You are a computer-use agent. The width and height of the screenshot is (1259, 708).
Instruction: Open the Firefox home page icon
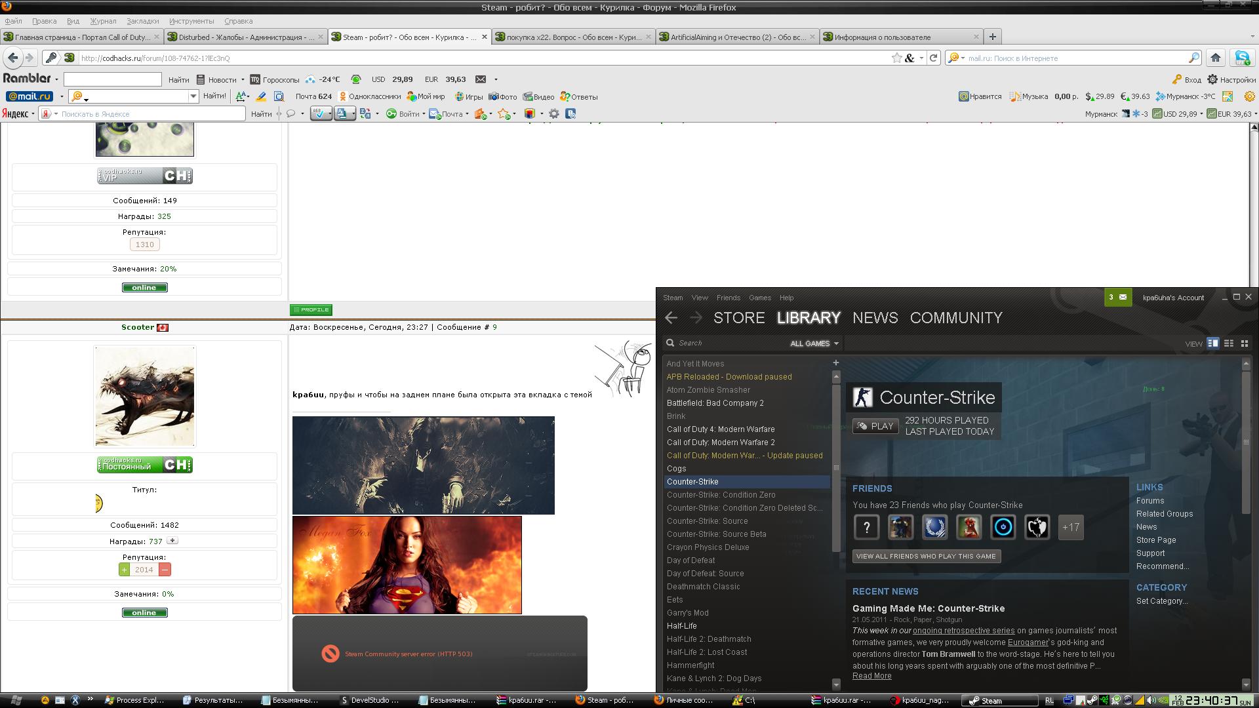1215,58
